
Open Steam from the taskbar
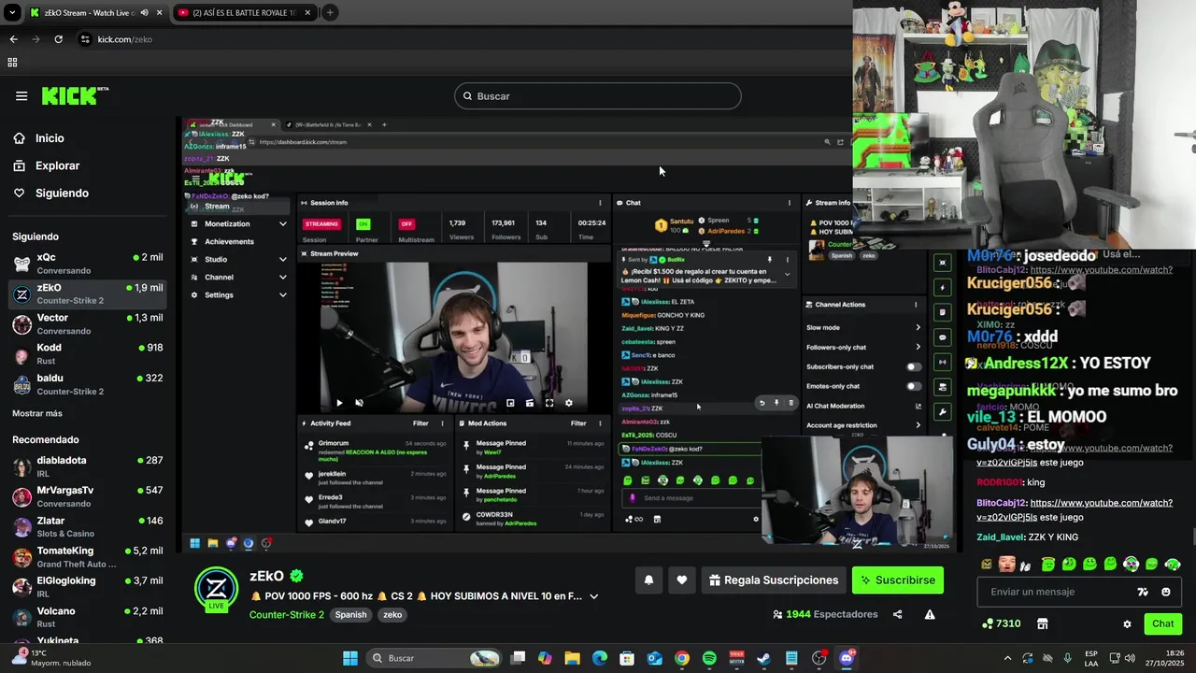(763, 658)
